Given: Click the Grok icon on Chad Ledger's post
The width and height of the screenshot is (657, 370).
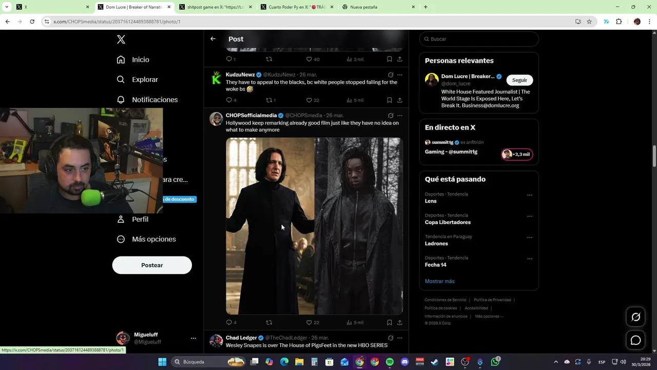Looking at the screenshot, I should pos(391,338).
